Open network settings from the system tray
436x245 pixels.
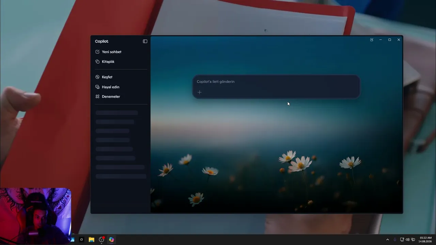(x=402, y=240)
